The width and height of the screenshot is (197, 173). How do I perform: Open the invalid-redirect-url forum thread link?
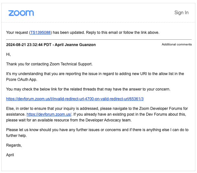75,99
